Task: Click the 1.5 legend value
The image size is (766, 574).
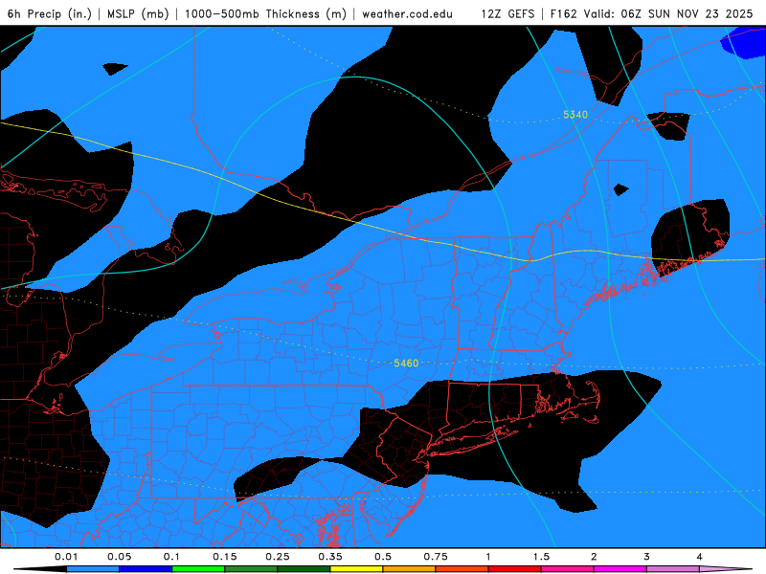Action: (541, 557)
